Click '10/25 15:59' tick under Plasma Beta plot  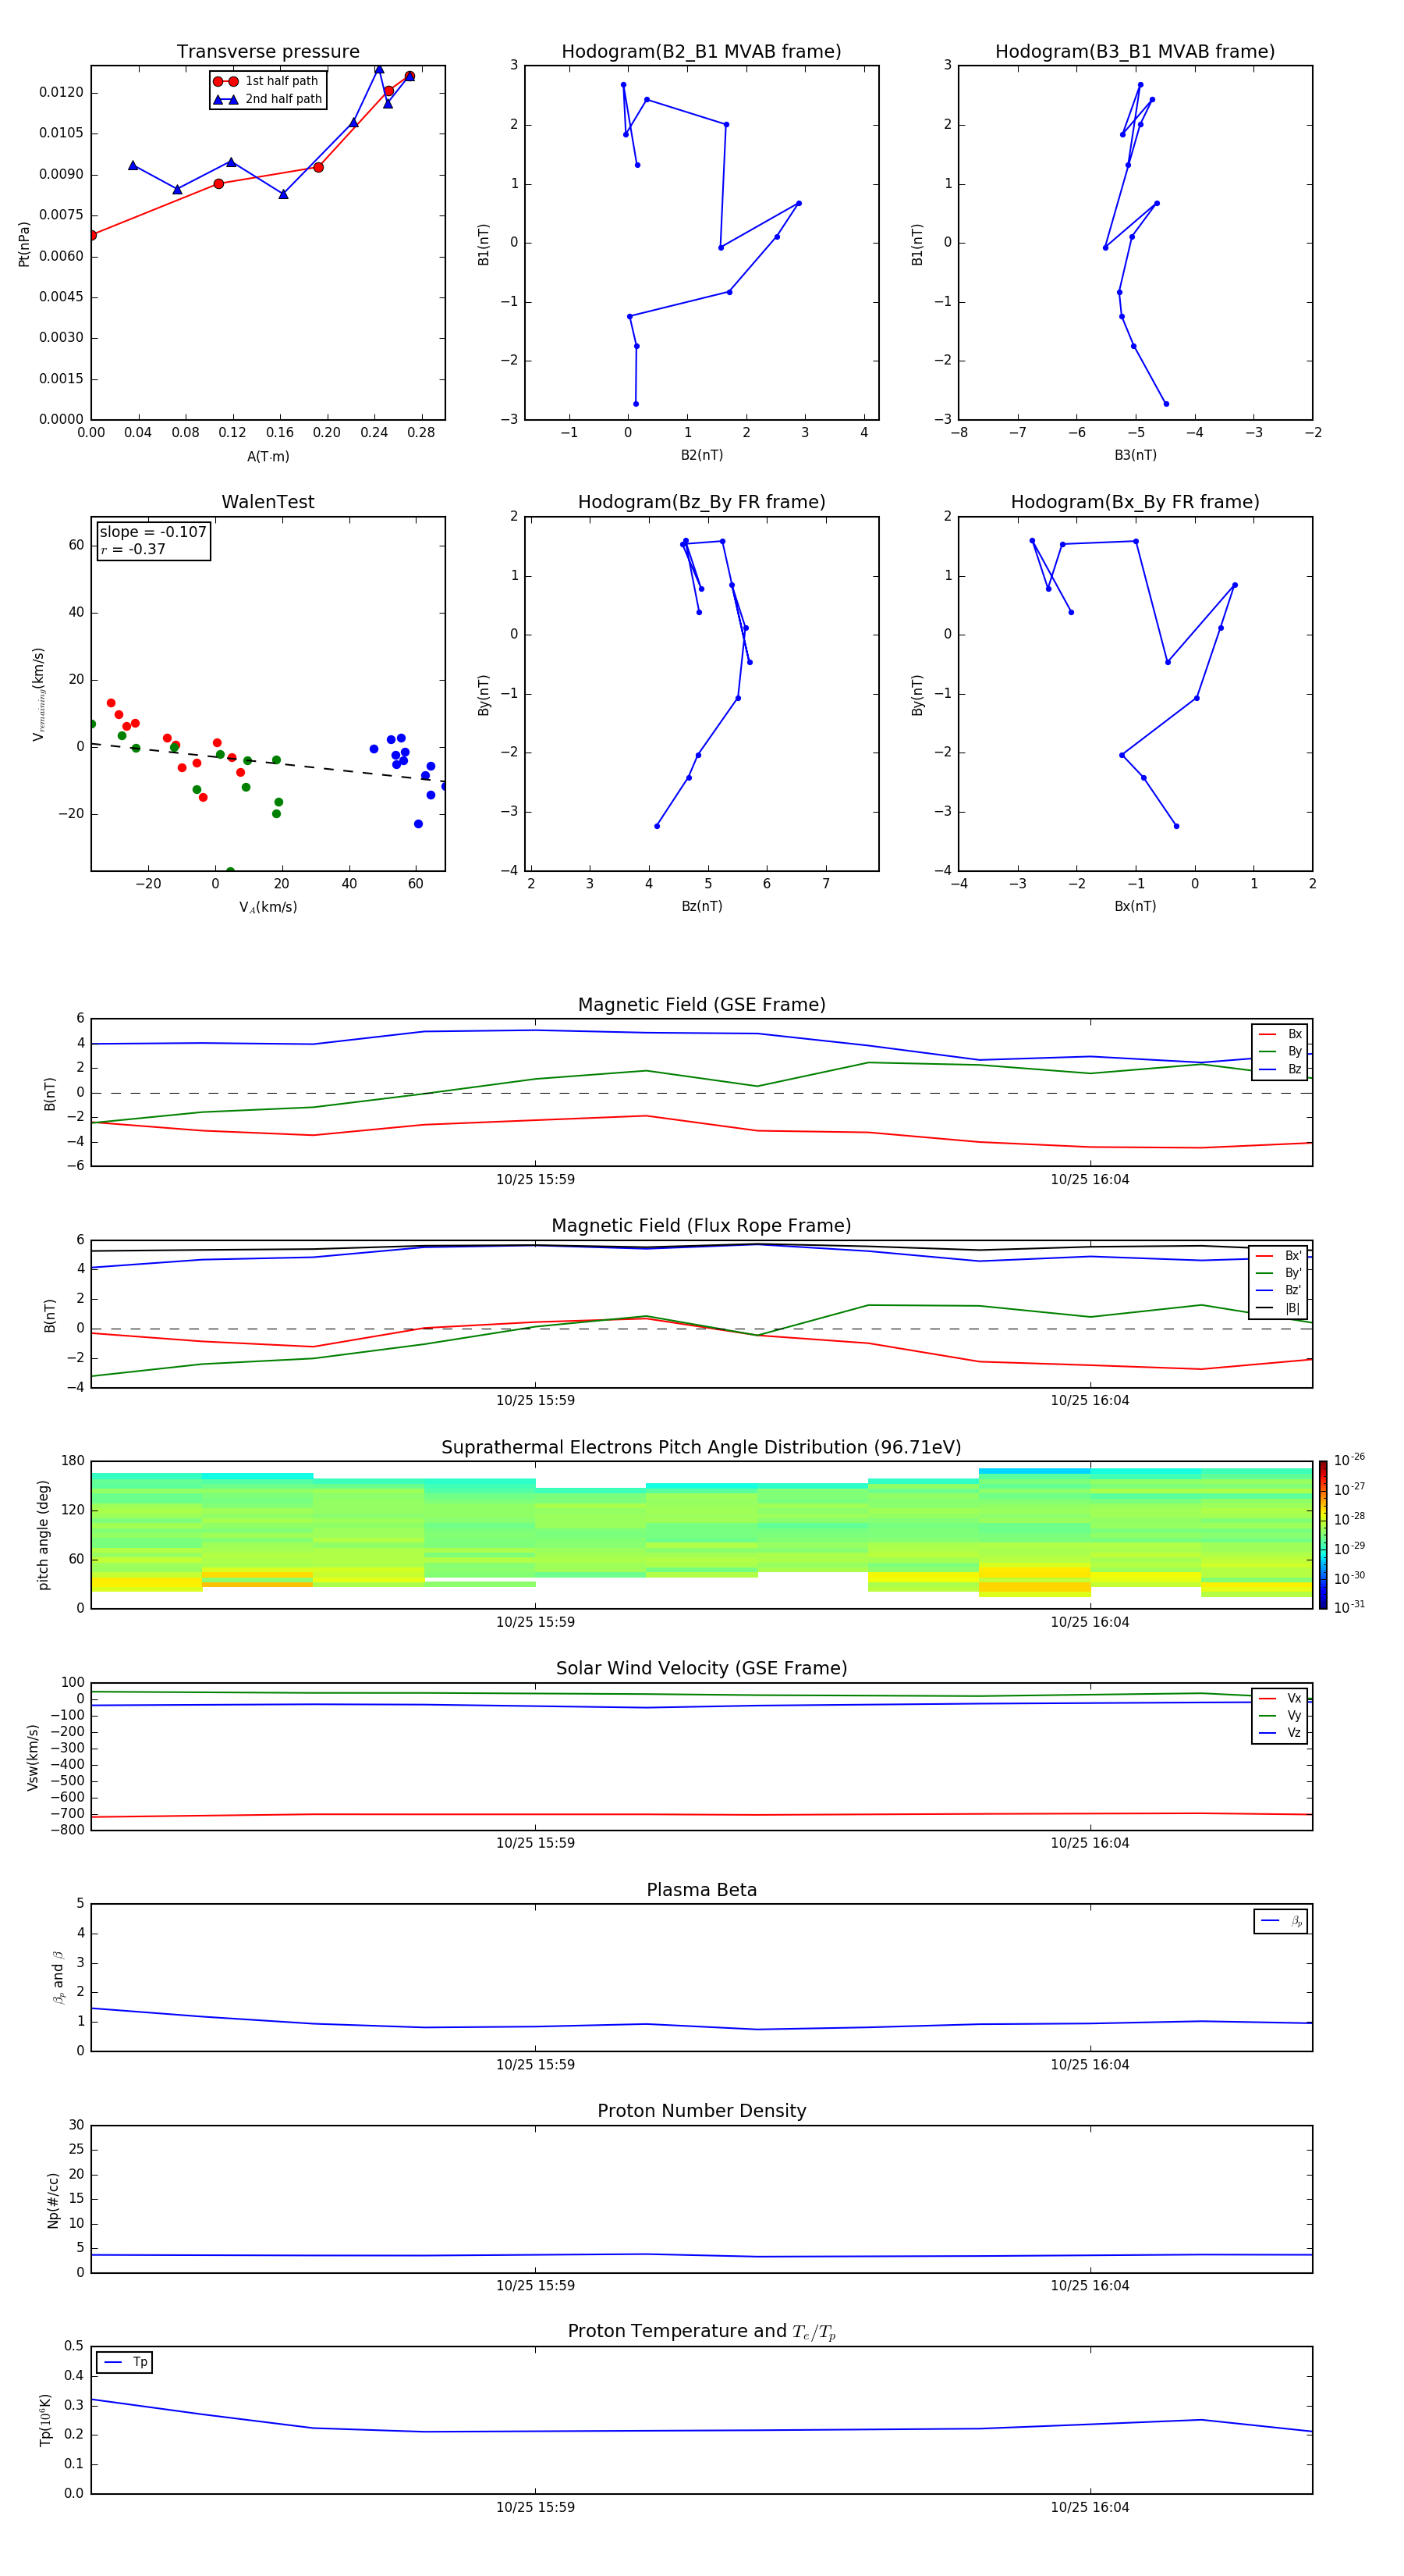pyautogui.click(x=536, y=2065)
